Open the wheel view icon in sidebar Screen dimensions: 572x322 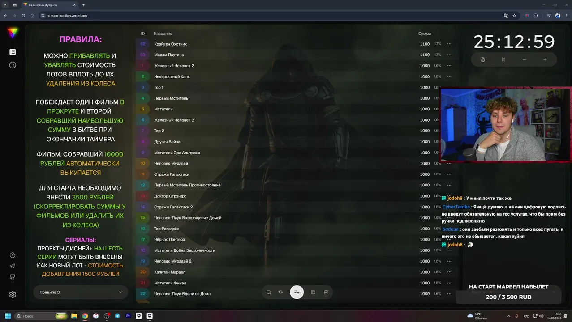pyautogui.click(x=13, y=65)
